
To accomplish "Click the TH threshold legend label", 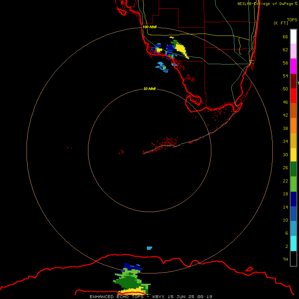I will coord(285,259).
